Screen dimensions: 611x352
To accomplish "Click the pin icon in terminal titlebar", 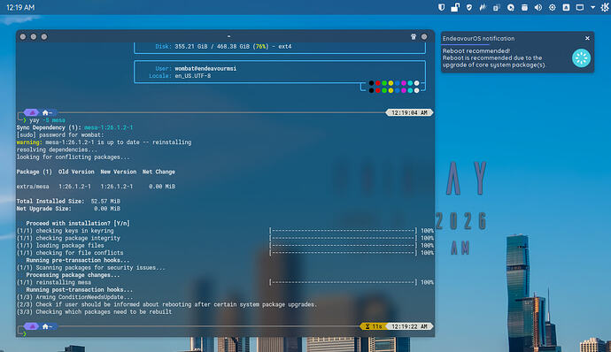I will coord(414,36).
